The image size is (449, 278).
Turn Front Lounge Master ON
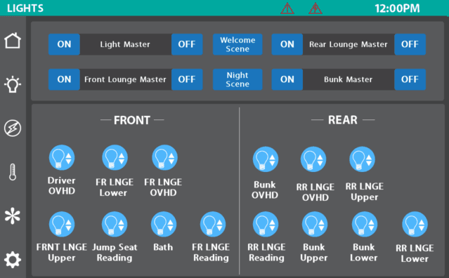point(64,79)
